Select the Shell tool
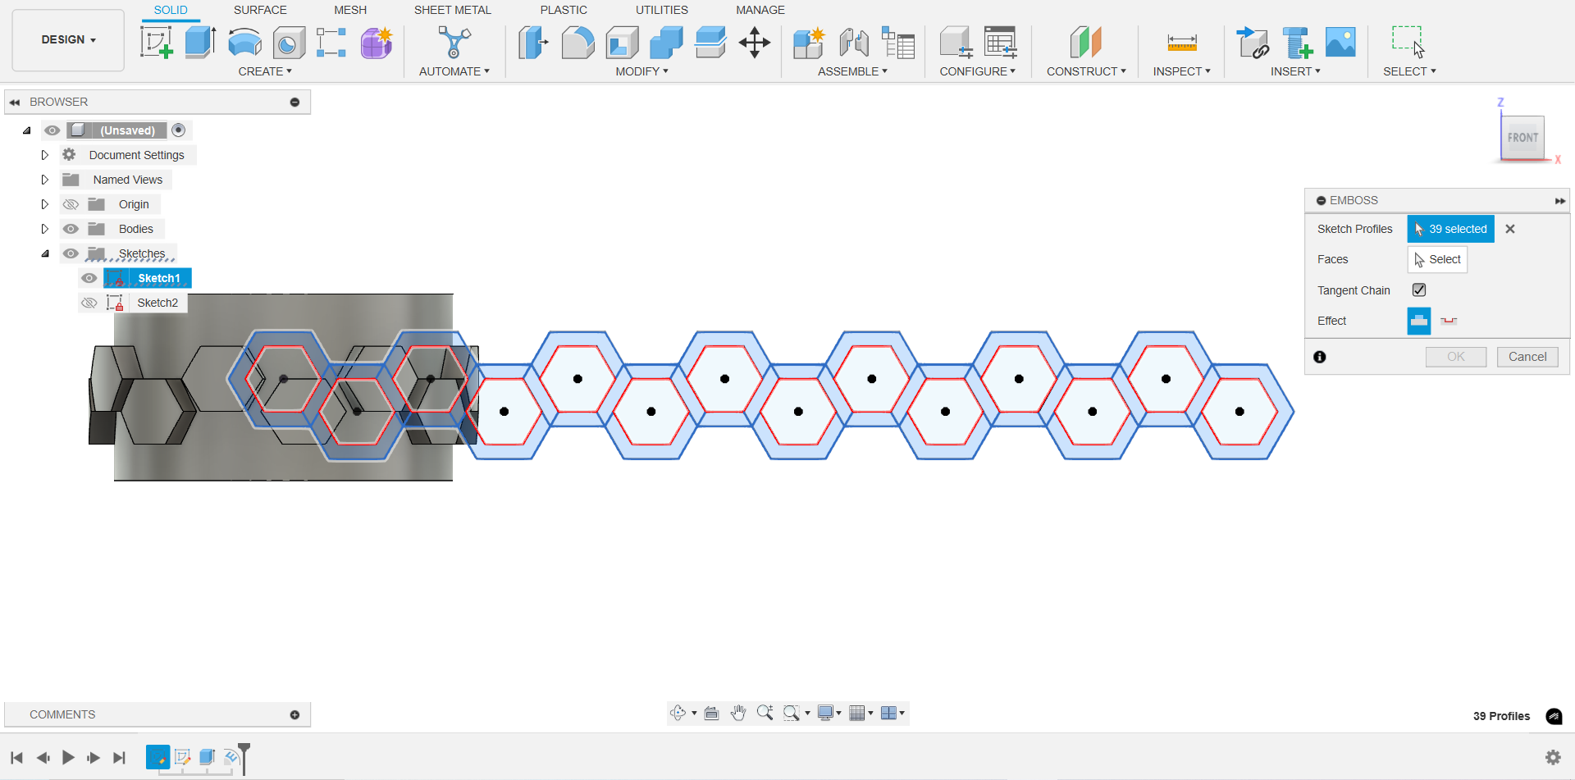The image size is (1575, 780). 622,42
